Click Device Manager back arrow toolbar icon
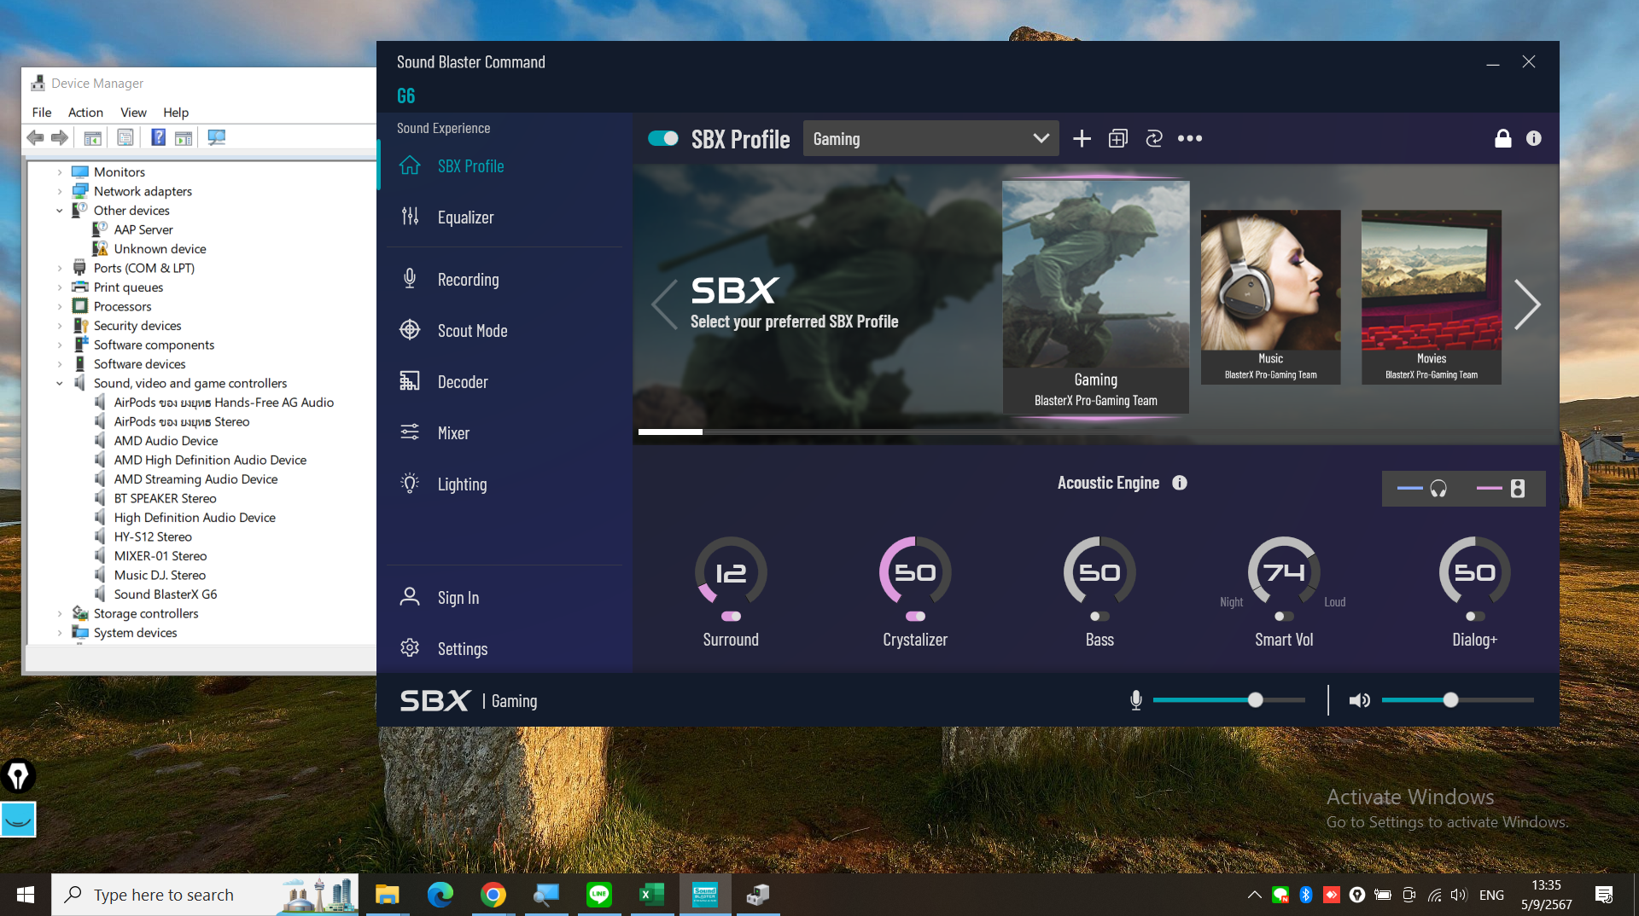 coord(35,137)
